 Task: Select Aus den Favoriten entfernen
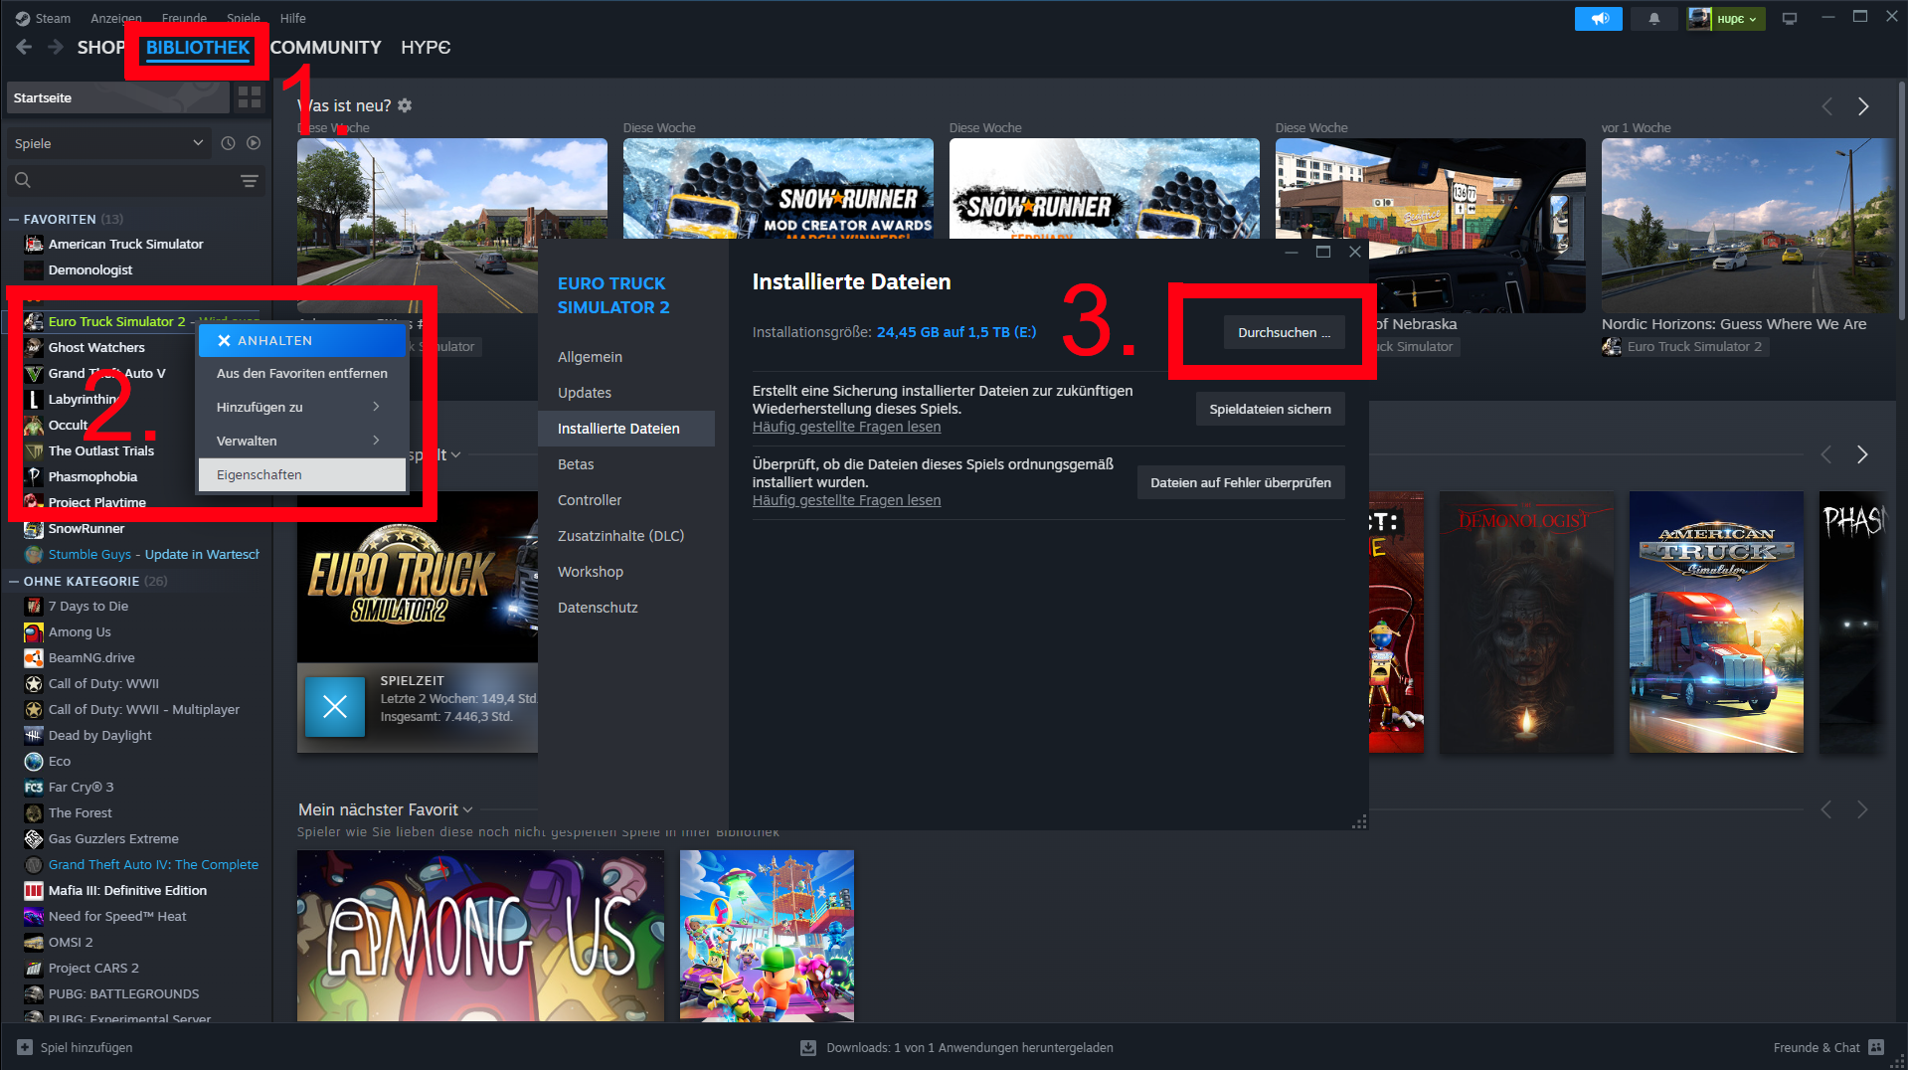[302, 373]
